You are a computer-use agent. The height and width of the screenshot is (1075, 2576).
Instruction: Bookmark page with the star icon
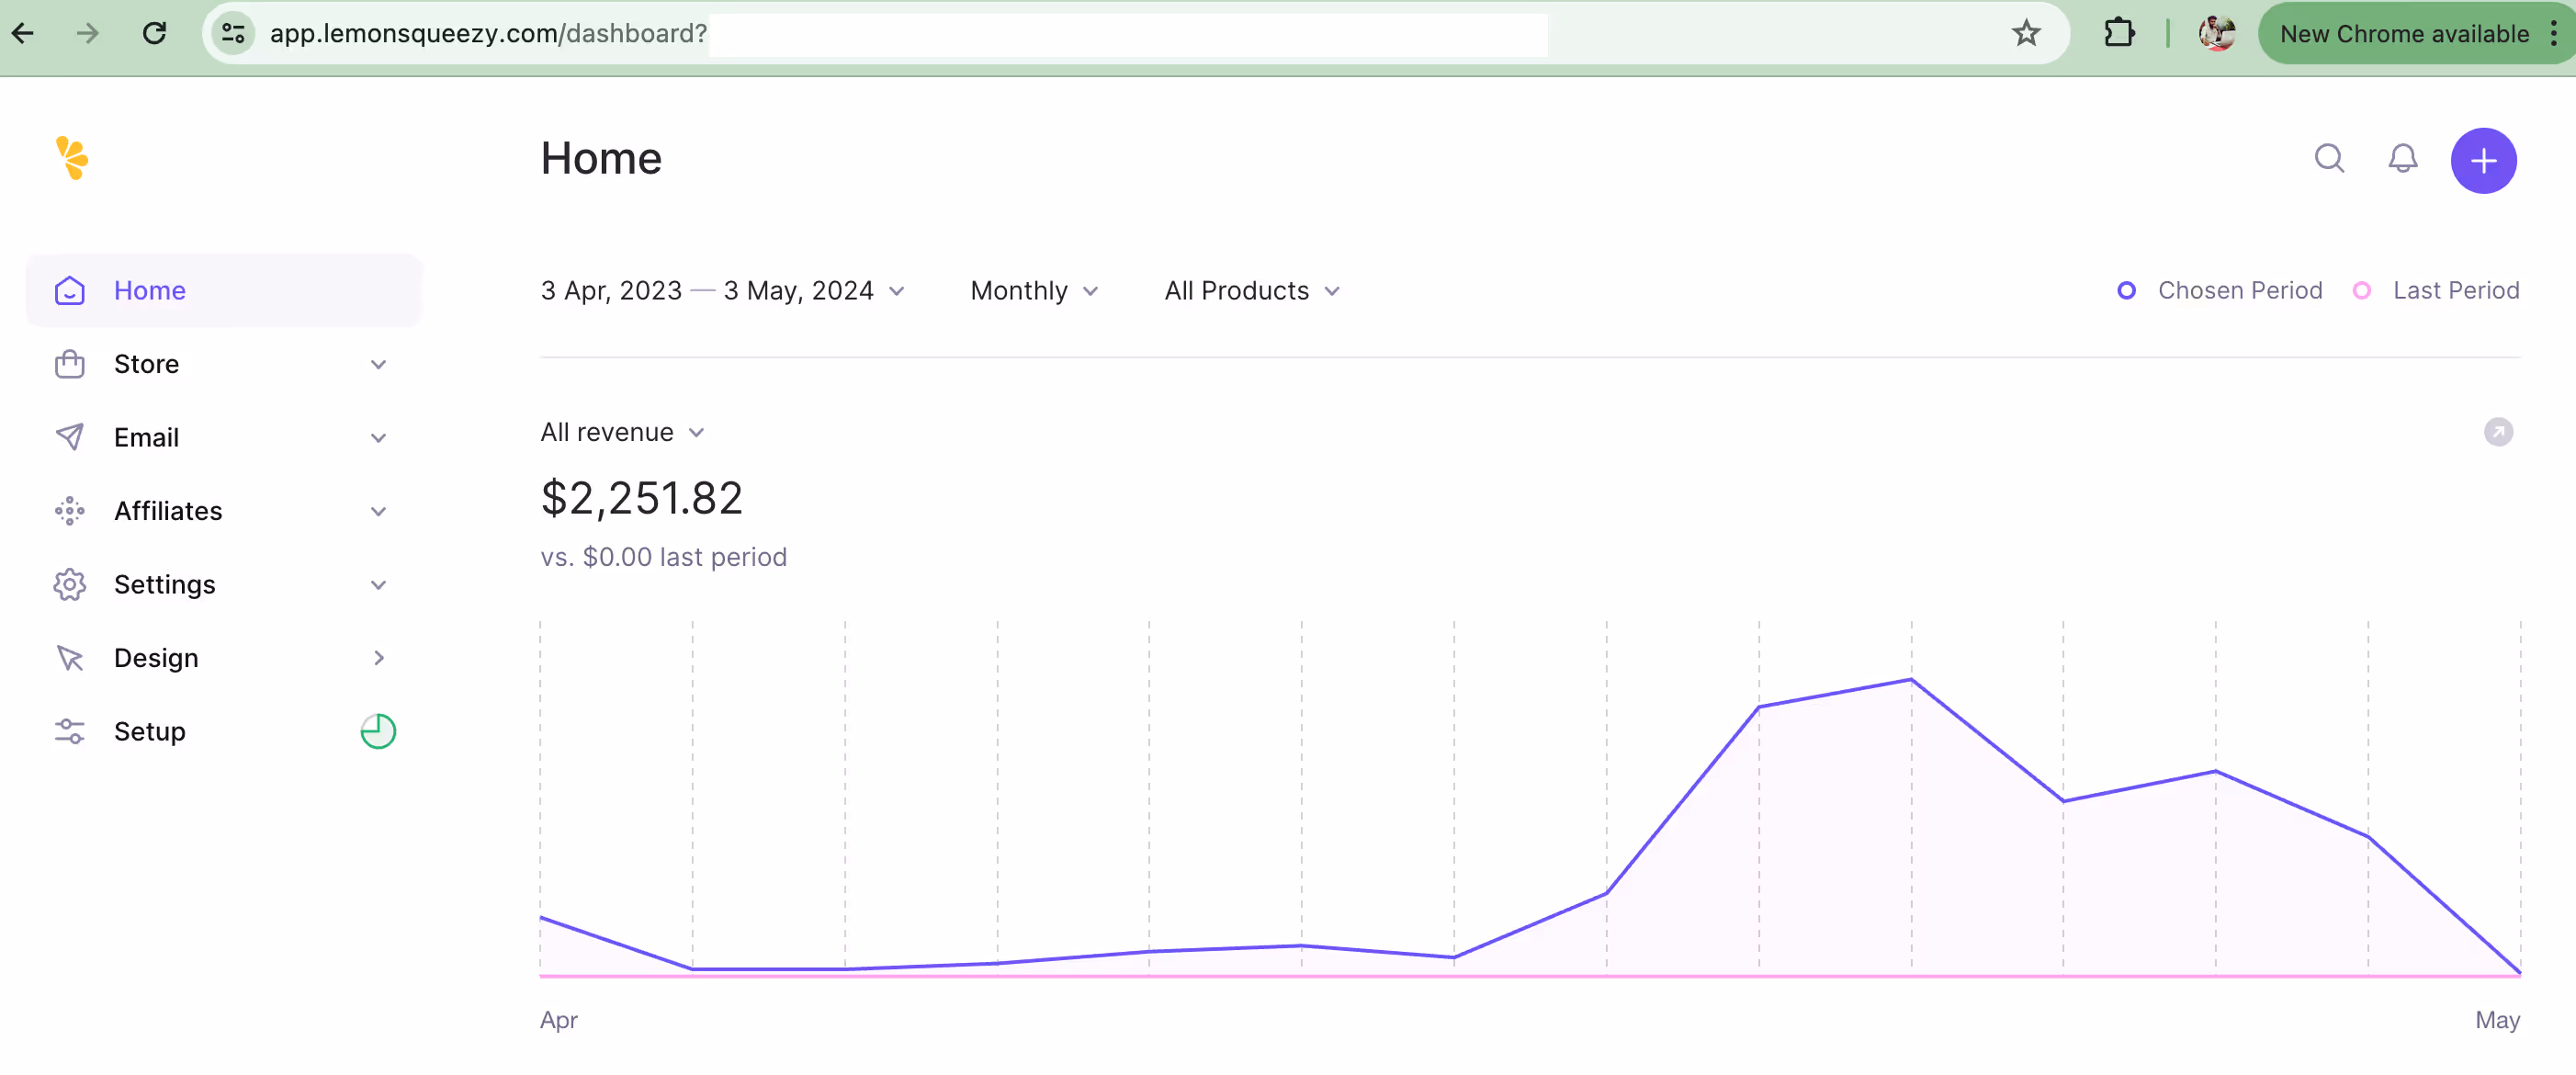click(2026, 34)
